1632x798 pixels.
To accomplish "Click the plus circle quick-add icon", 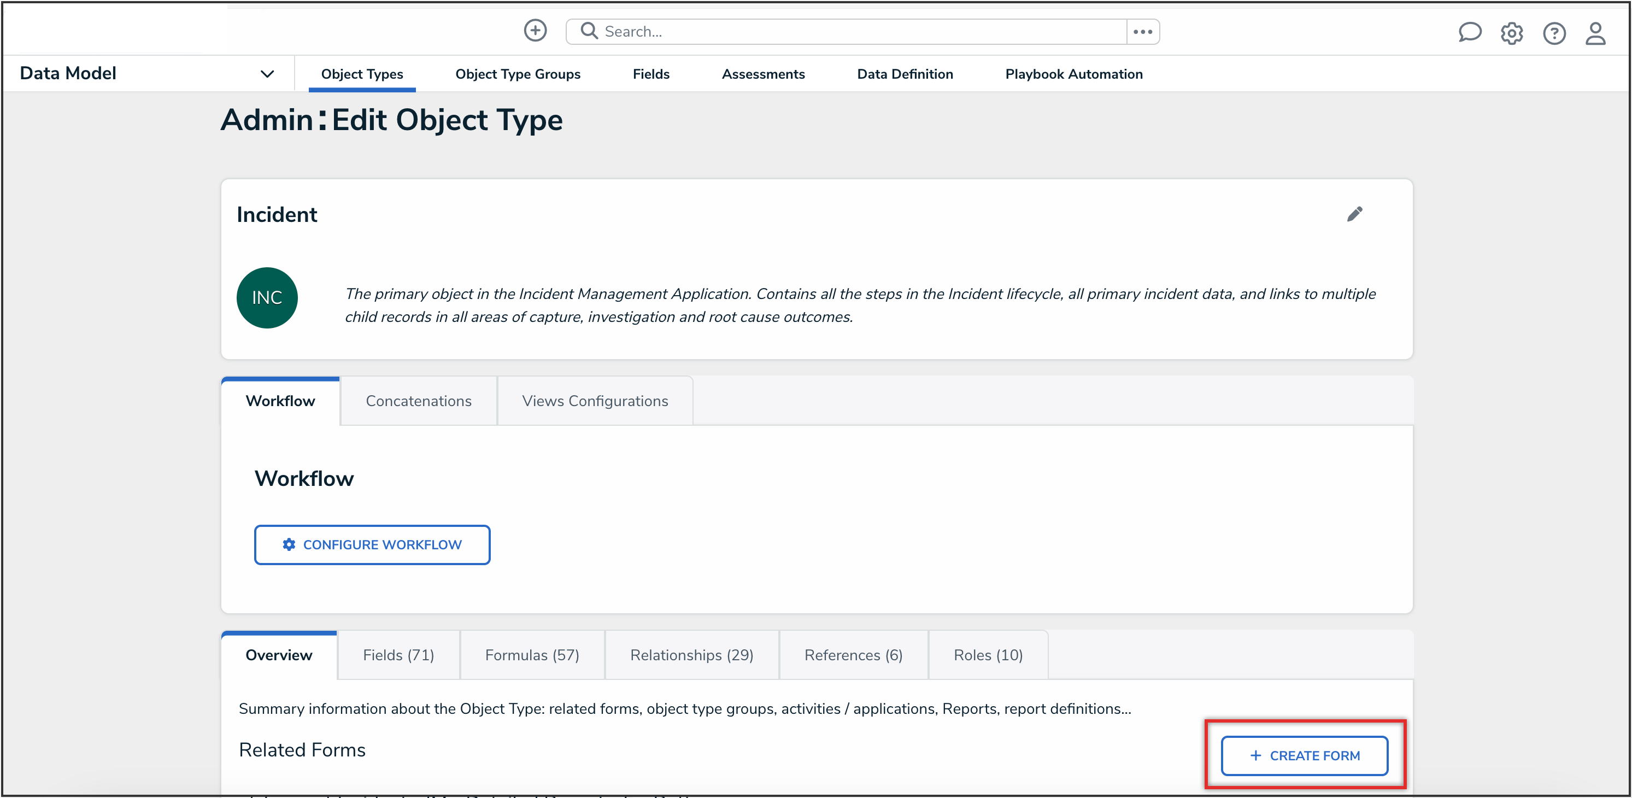I will point(535,31).
